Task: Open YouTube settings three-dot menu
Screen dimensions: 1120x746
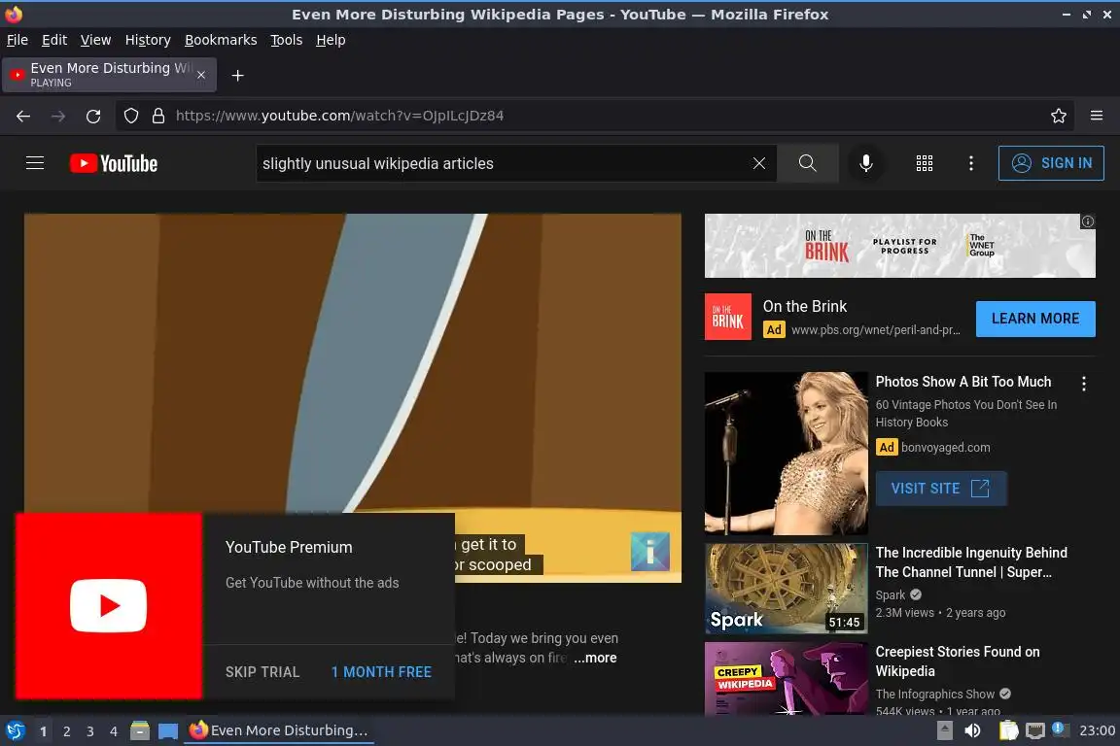Action: tap(970, 163)
